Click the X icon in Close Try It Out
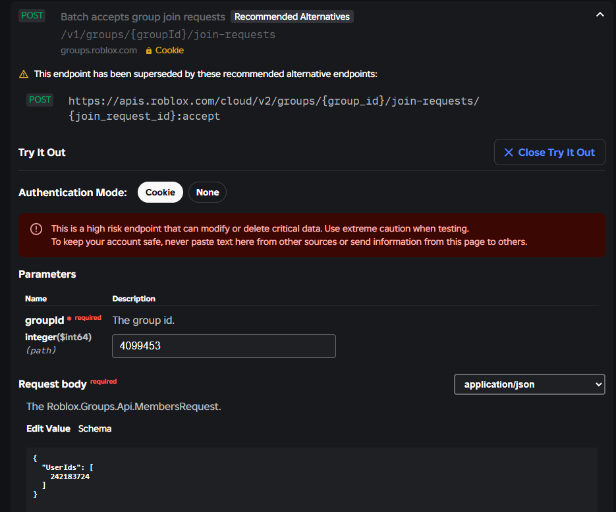The width and height of the screenshot is (616, 512). coord(509,153)
